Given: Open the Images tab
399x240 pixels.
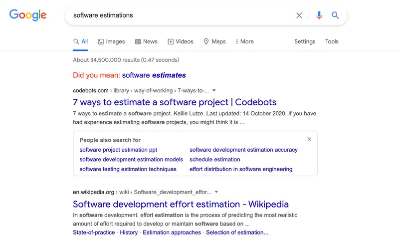Looking at the screenshot, I should pos(111,41).
